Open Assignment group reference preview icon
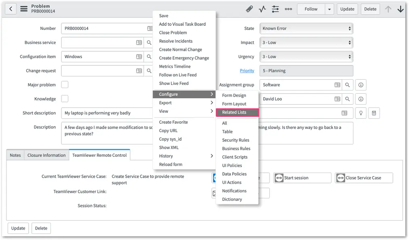Screen dimensions: 409x240 tap(337, 85)
